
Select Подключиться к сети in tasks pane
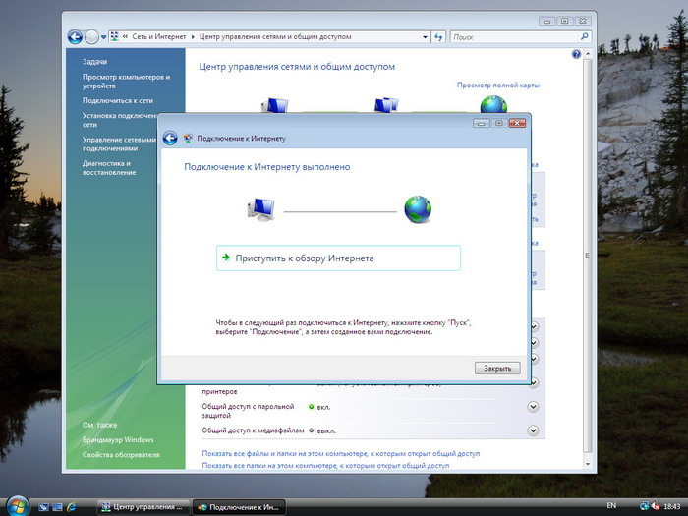[118, 100]
